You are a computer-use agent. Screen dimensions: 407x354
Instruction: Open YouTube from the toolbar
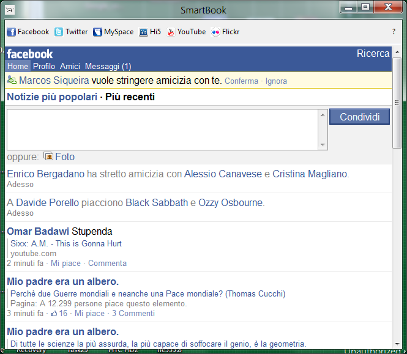[187, 32]
